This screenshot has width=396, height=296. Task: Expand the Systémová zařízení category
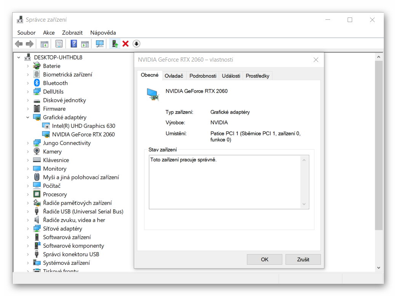tap(28, 263)
